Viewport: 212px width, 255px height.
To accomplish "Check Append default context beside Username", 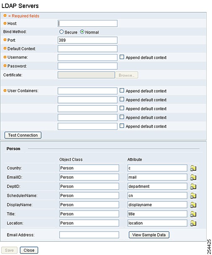I will pos(122,57).
